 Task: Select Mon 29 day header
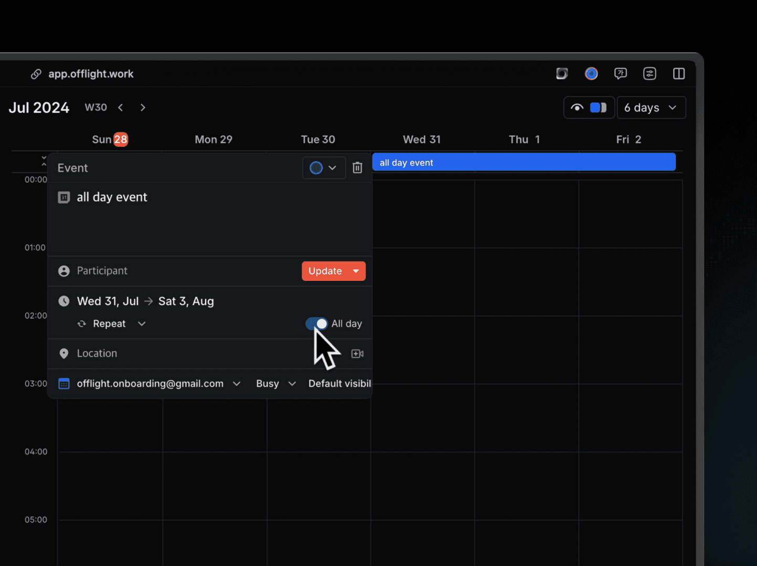click(214, 139)
